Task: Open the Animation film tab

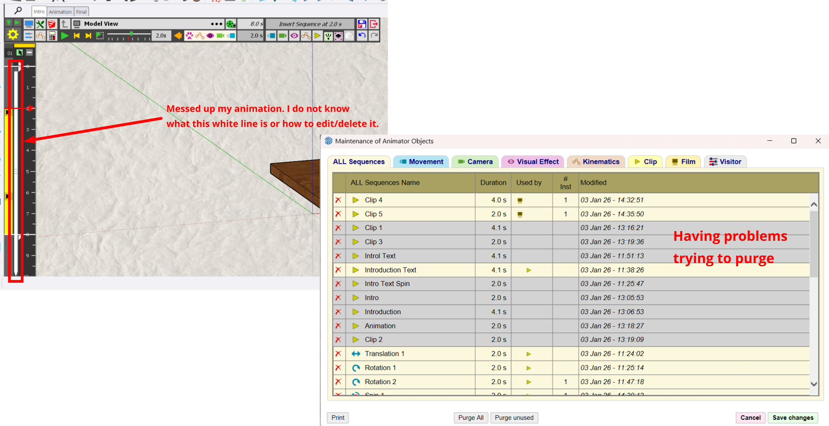Action: (x=60, y=12)
